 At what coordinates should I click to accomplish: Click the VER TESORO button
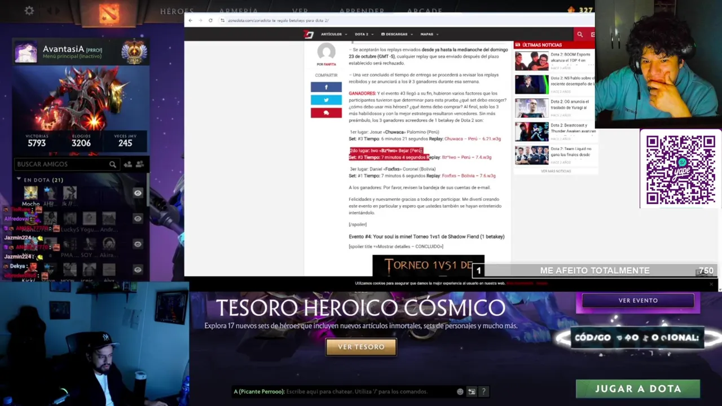tap(361, 347)
